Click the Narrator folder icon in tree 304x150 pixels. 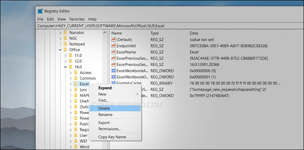coord(65,33)
